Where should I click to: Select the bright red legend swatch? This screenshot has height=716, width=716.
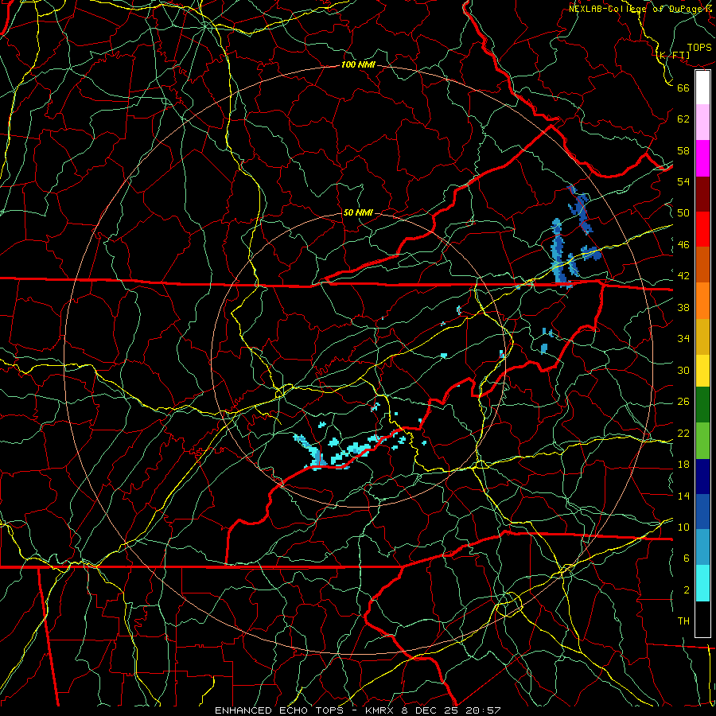point(702,229)
